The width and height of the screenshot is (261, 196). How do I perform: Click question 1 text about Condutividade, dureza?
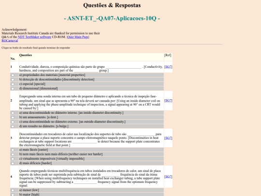tap(91, 69)
